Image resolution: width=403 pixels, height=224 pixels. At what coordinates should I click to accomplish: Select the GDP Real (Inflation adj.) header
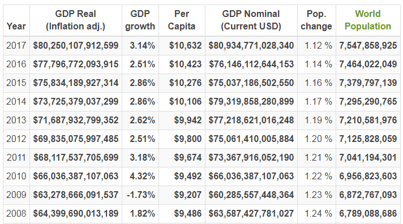pos(76,20)
